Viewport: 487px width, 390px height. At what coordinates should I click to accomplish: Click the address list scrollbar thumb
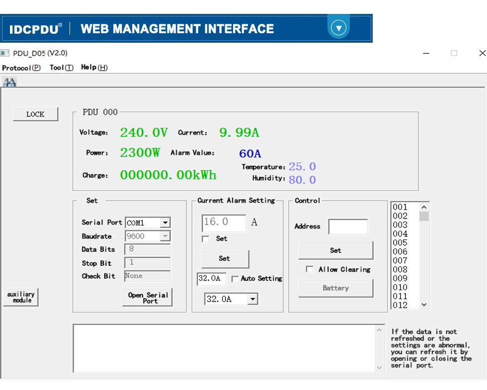point(424,216)
